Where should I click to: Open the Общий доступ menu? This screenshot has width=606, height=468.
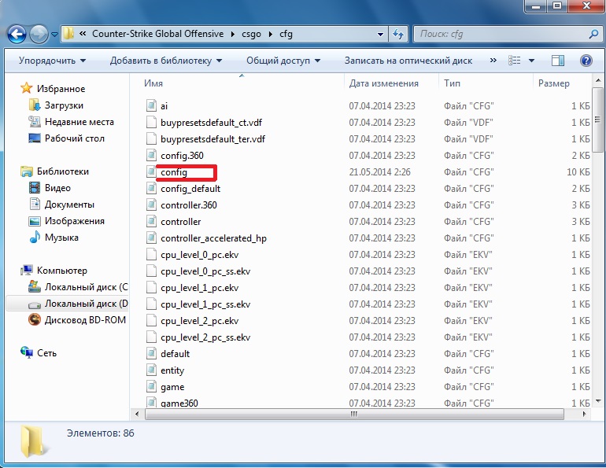tap(283, 61)
